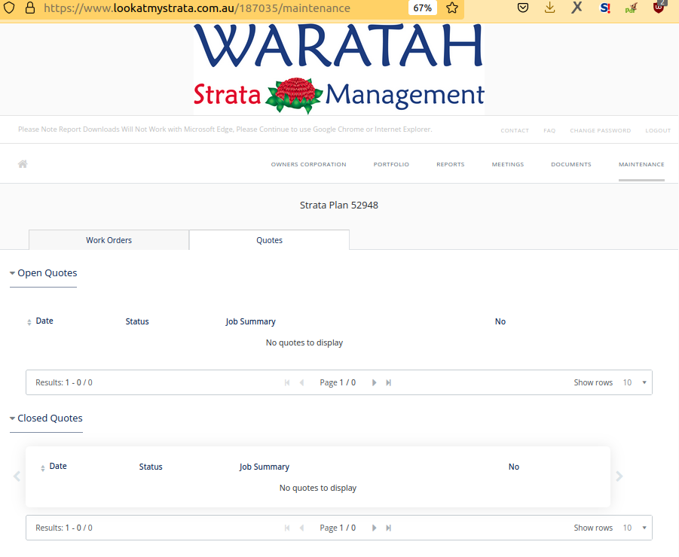This screenshot has height=557, width=679.
Task: Open the Maintenance menu
Action: [641, 164]
